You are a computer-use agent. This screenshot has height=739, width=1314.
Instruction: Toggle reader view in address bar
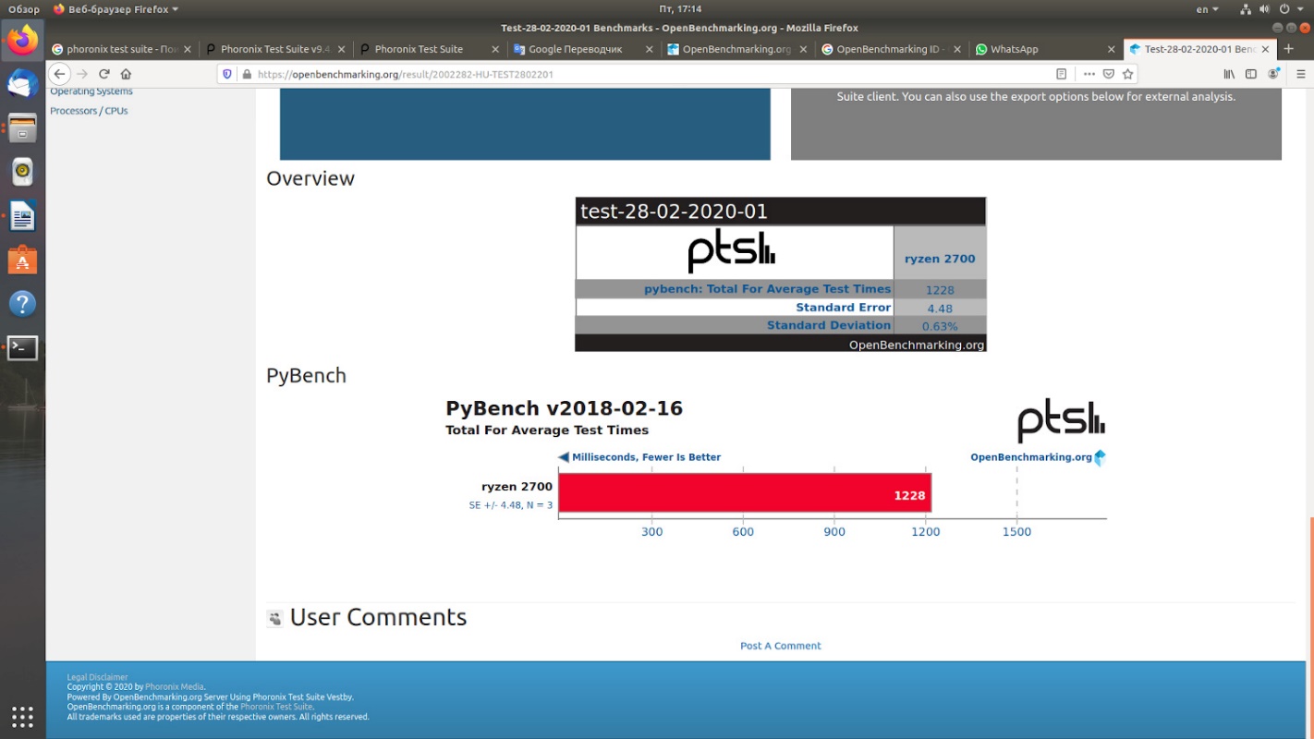tap(1062, 74)
